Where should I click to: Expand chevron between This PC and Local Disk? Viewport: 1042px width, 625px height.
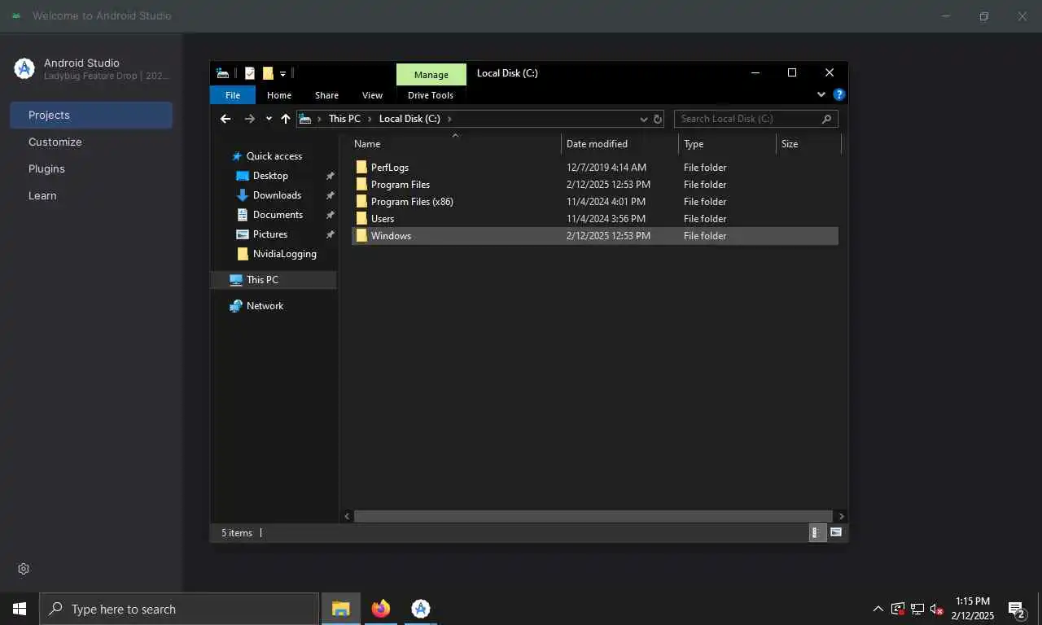[370, 119]
